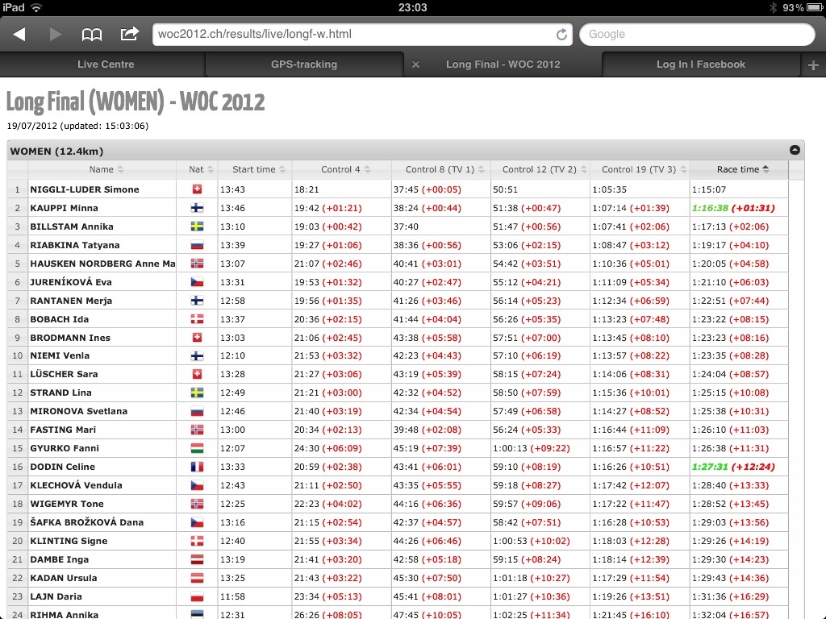This screenshot has height=619, width=826.
Task: Tap the Google search field
Action: point(697,35)
